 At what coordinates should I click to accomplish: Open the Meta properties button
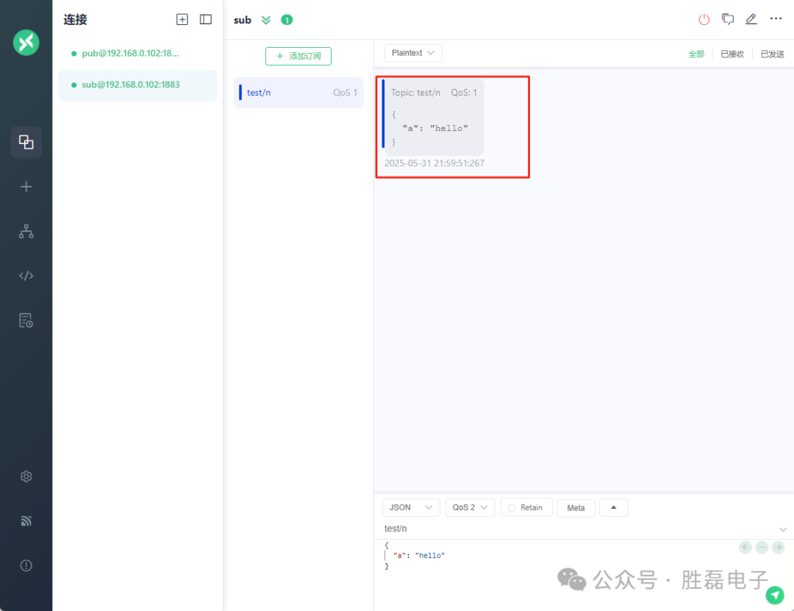(x=576, y=507)
